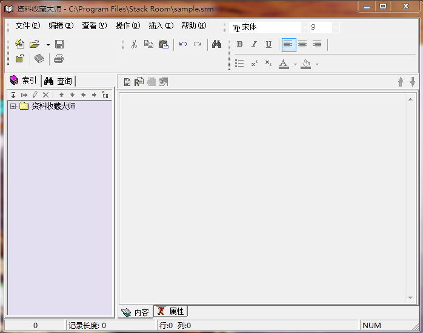Toggle Bold formatting
This screenshot has height=333, width=423.
(x=239, y=44)
